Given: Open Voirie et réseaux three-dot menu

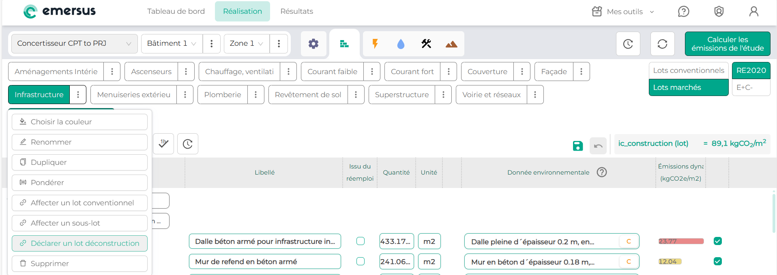Looking at the screenshot, I should [x=535, y=95].
